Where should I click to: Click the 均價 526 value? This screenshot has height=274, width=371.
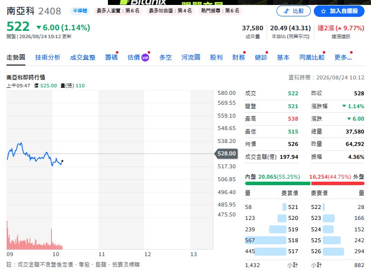click(x=293, y=144)
